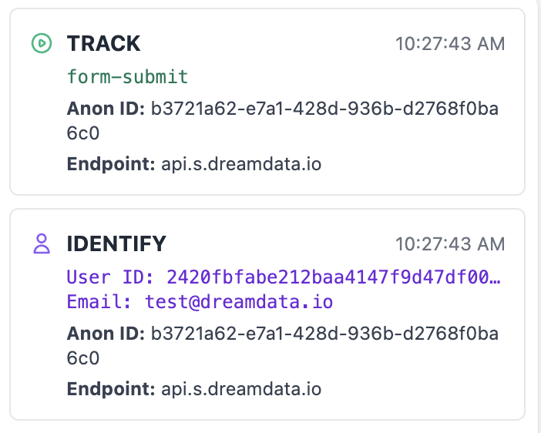Click the truncated User ID value 2420fbfabe212baa…
This screenshot has width=541, height=433.
(x=333, y=277)
